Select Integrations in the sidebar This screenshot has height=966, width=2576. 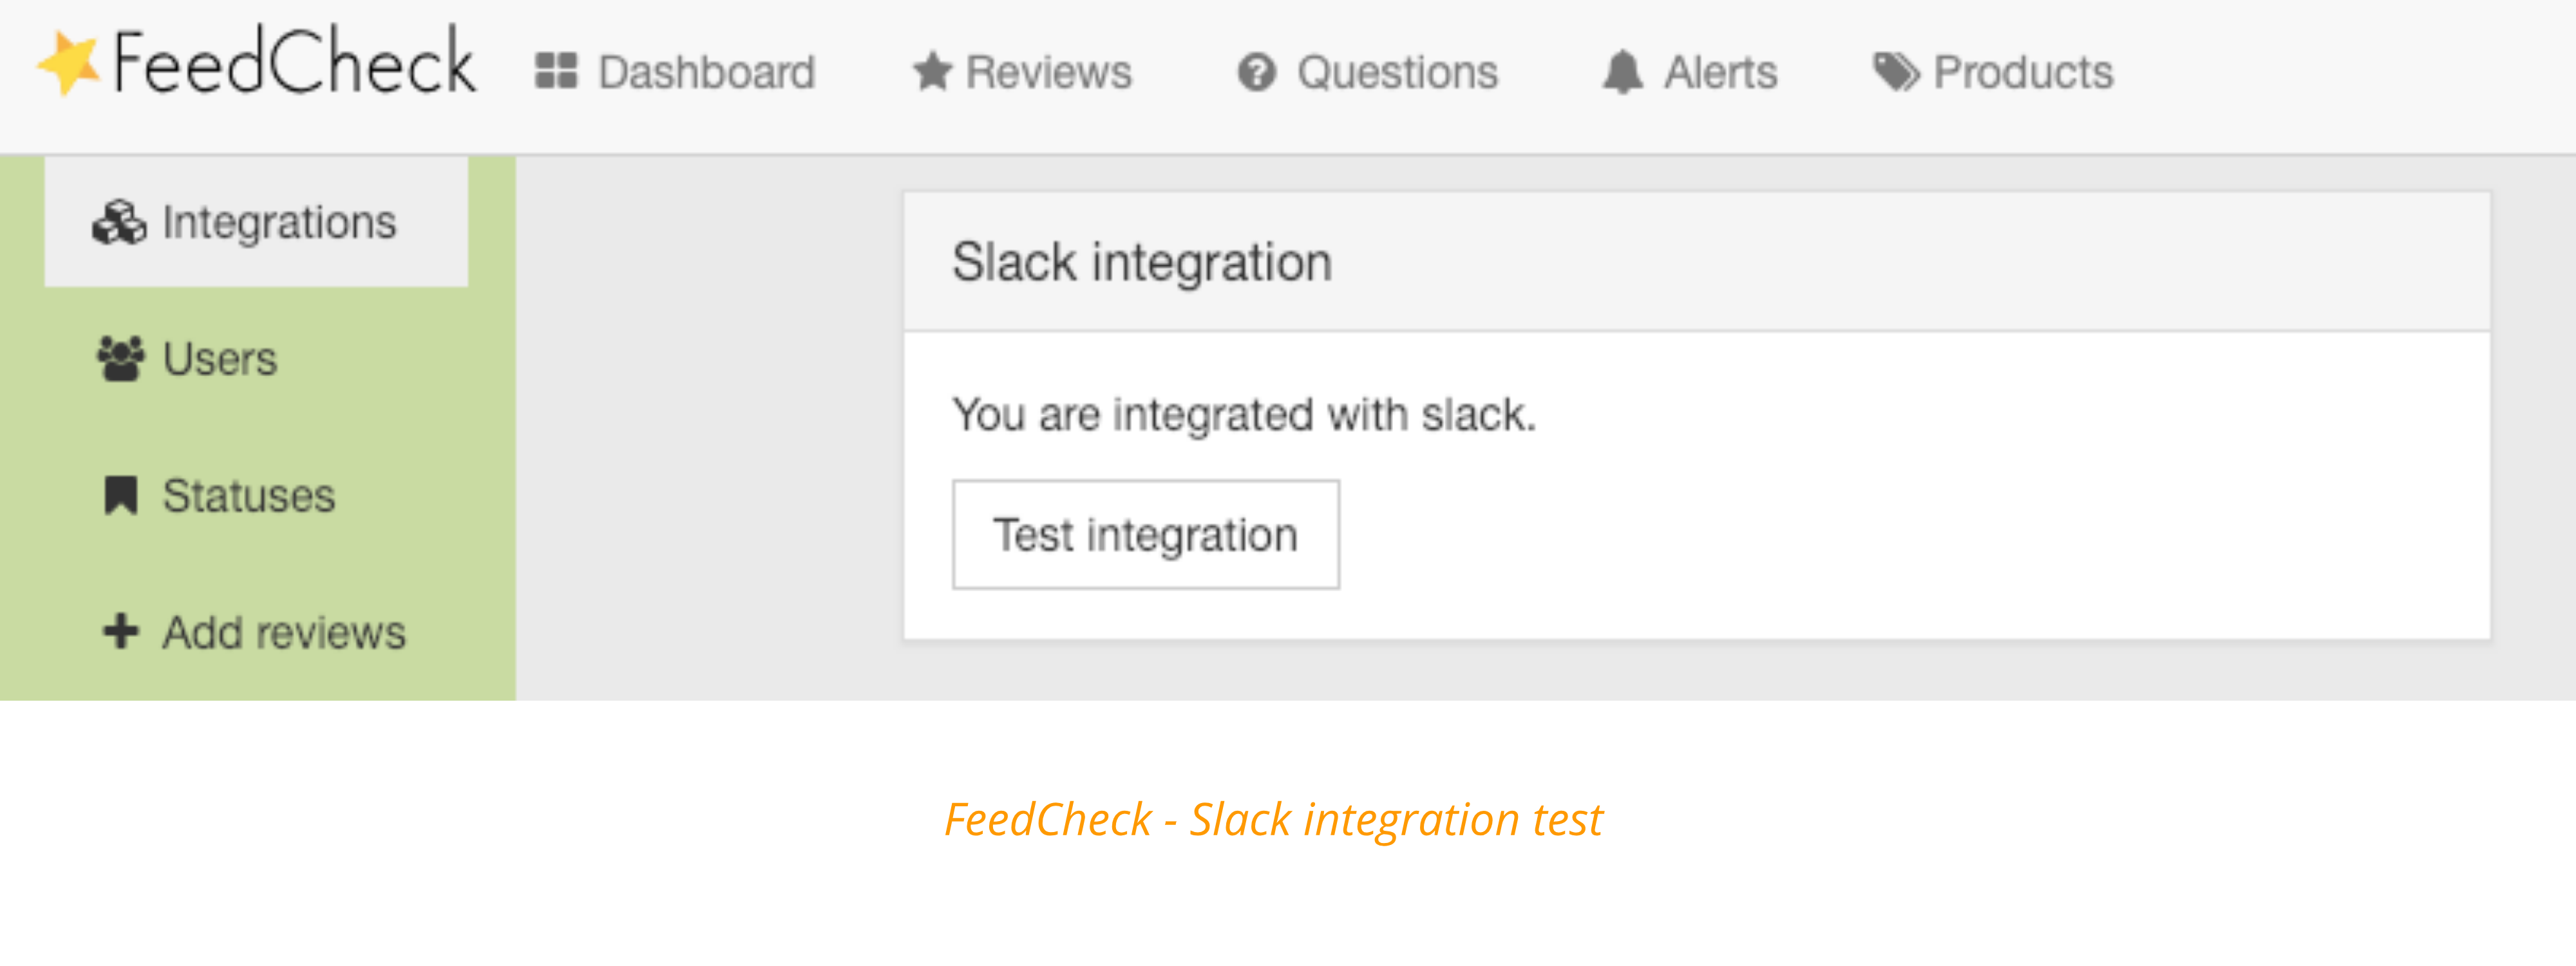click(x=256, y=222)
